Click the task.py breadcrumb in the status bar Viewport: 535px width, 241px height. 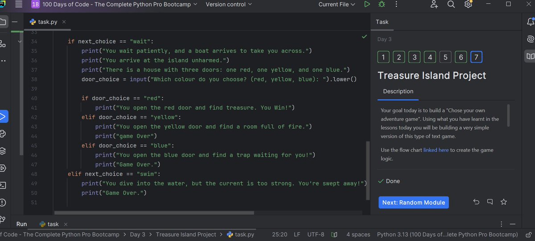coord(241,234)
